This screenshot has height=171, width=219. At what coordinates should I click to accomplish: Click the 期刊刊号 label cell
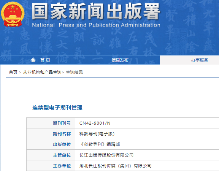pos(51,123)
